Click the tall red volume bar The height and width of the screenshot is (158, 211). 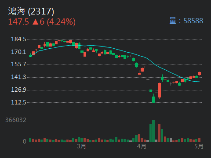point(159,133)
